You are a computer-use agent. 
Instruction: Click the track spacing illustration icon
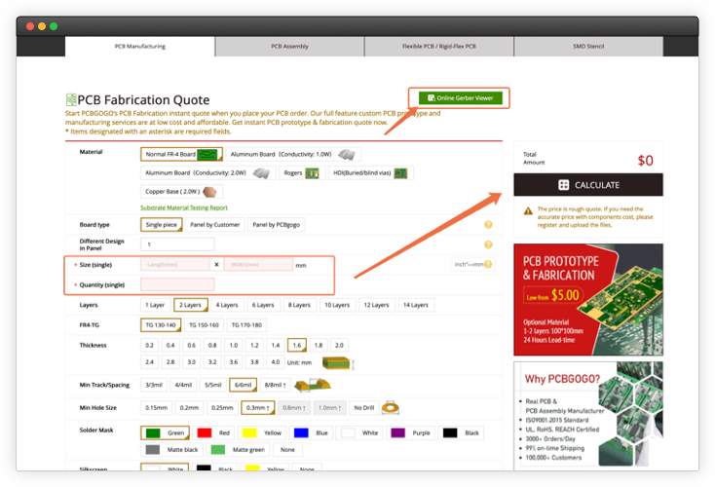pyautogui.click(x=313, y=386)
